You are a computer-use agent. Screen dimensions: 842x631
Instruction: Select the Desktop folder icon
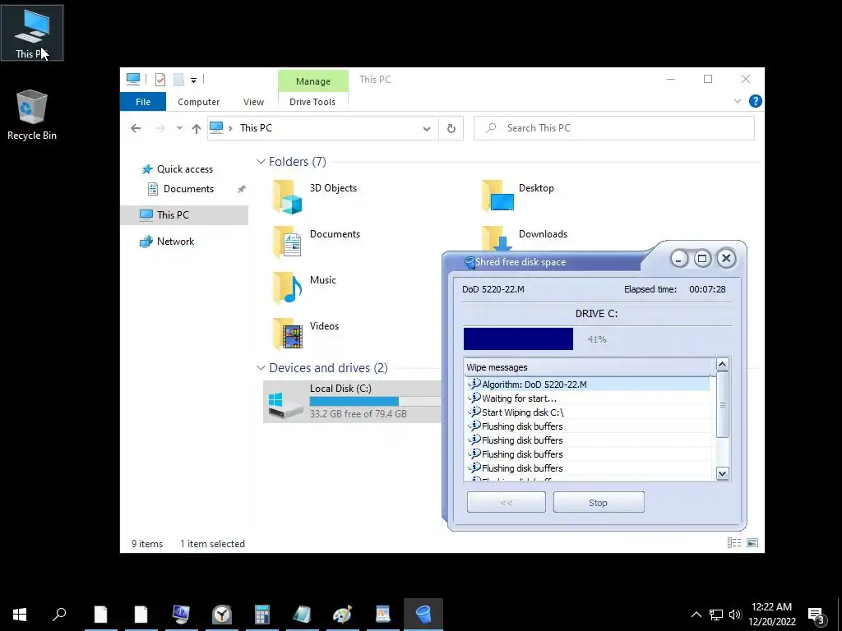point(497,196)
